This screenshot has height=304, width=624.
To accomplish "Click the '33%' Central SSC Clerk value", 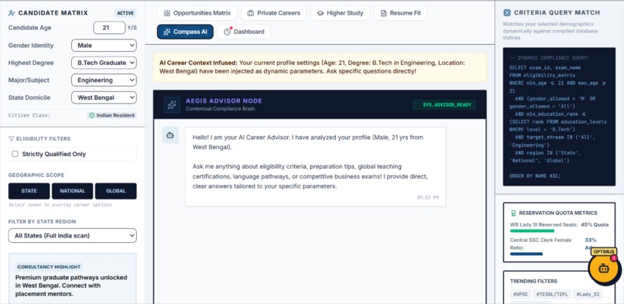I will (x=591, y=240).
